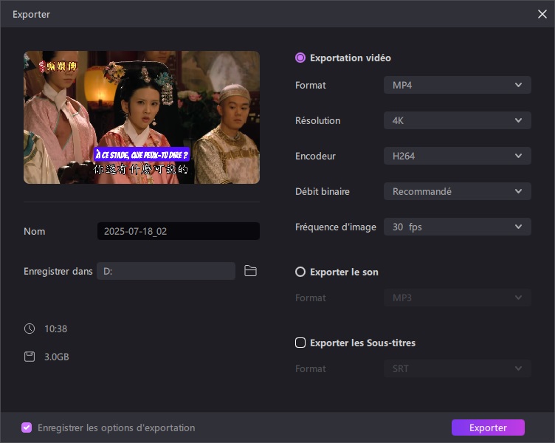The image size is (555, 443).
Task: Click the Nom text field
Action: pos(178,231)
